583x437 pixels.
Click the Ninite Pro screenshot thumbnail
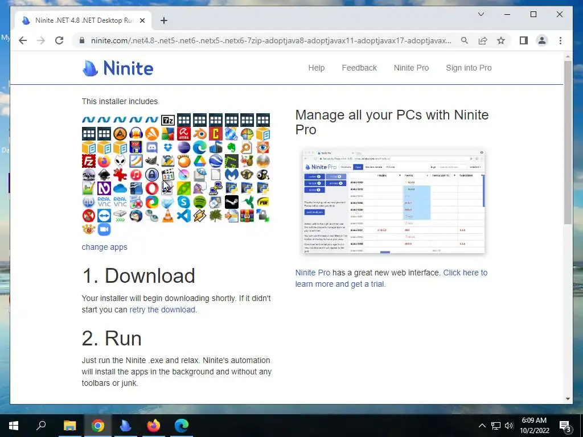click(x=394, y=201)
